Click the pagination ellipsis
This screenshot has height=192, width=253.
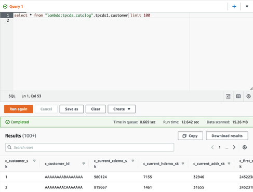[227, 148]
